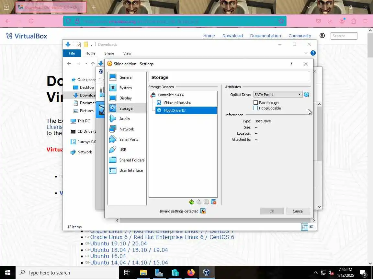The height and width of the screenshot is (279, 373).
Task: Click File Explorer up arrow
Action: (93, 64)
